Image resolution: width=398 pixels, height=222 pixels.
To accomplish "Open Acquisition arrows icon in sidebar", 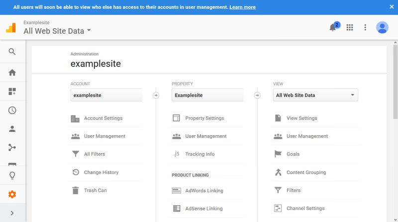I will (12, 147).
